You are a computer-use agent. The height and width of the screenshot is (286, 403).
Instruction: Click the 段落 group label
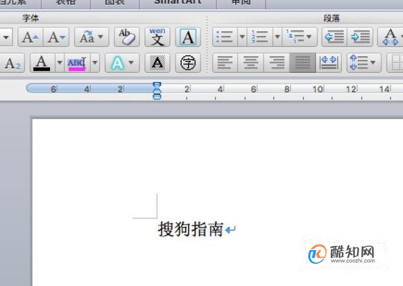coord(331,18)
